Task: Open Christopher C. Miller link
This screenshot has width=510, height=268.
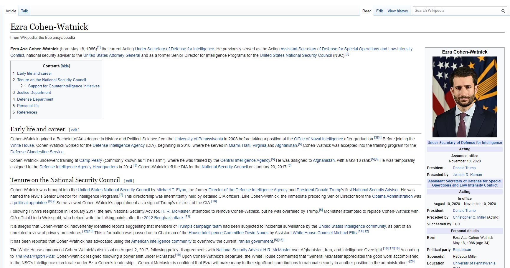Action: coord(469,217)
